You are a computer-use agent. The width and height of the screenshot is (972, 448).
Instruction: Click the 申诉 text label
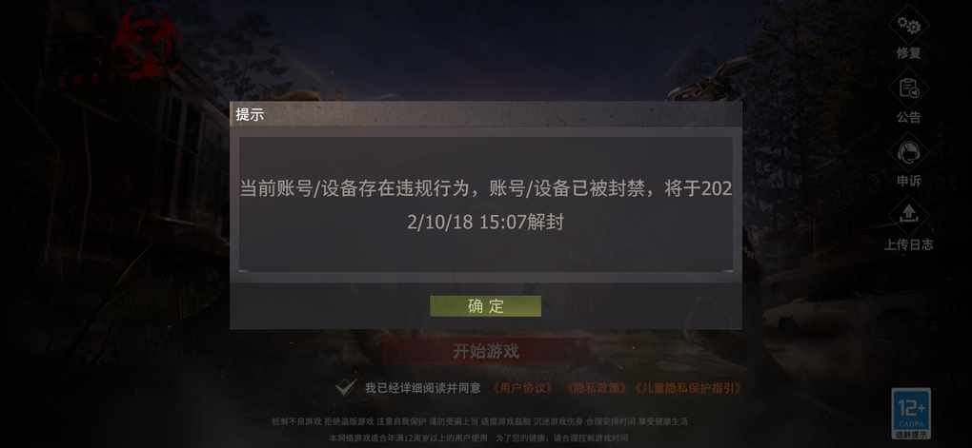point(909,181)
